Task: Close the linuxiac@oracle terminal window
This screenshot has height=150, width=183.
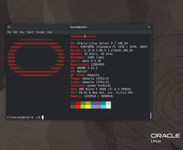Action: click(149, 27)
